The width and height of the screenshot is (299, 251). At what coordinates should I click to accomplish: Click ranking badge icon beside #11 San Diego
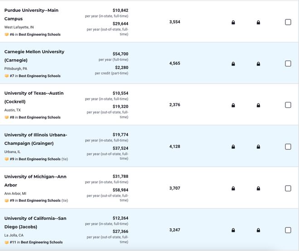click(6, 242)
